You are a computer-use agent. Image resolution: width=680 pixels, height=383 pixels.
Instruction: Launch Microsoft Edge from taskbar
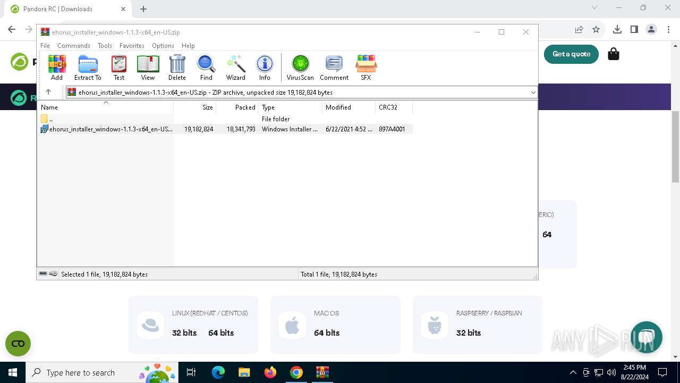pyautogui.click(x=218, y=372)
